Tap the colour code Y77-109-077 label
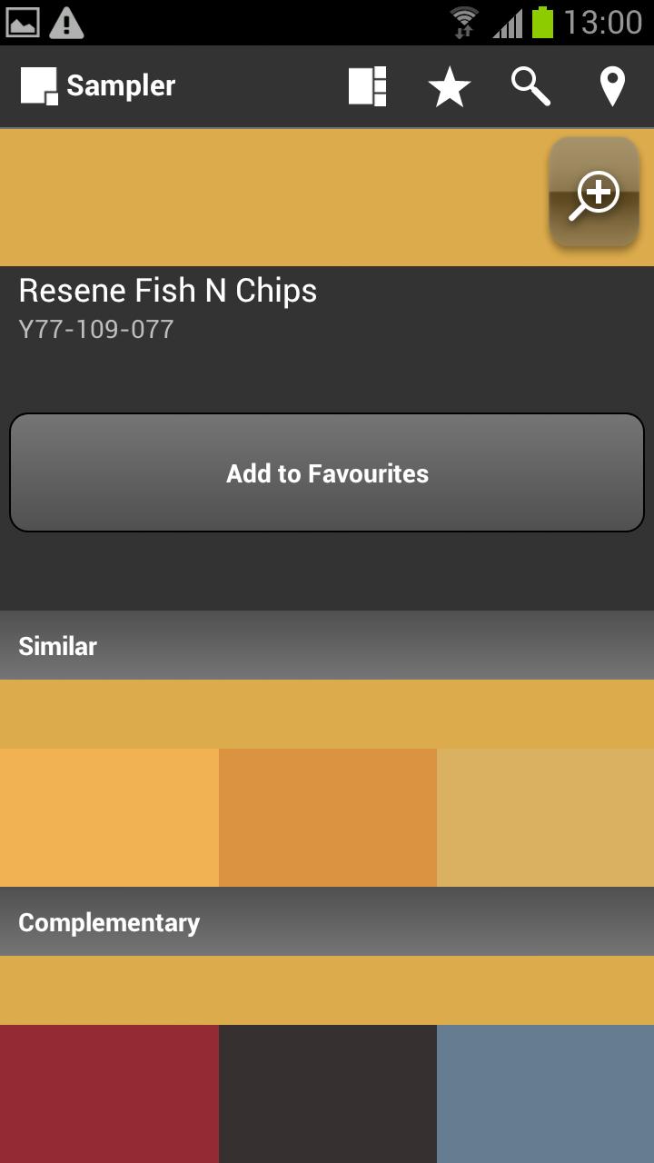Screen dimensions: 654x1163 coord(95,329)
